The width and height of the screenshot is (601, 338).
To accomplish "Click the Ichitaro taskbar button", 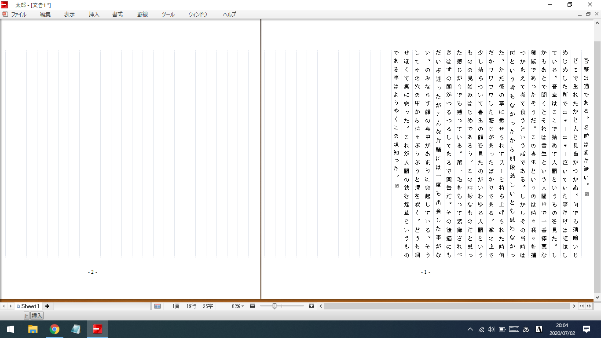I will [x=97, y=329].
